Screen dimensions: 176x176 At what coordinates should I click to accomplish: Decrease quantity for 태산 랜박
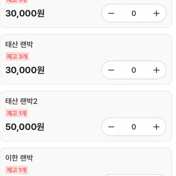pos(111,70)
